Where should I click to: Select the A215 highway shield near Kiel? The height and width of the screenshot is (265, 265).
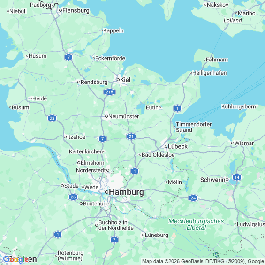pos(109,92)
